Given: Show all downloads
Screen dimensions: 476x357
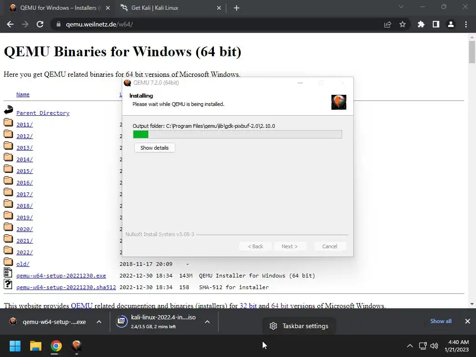Looking at the screenshot, I should pyautogui.click(x=441, y=321).
